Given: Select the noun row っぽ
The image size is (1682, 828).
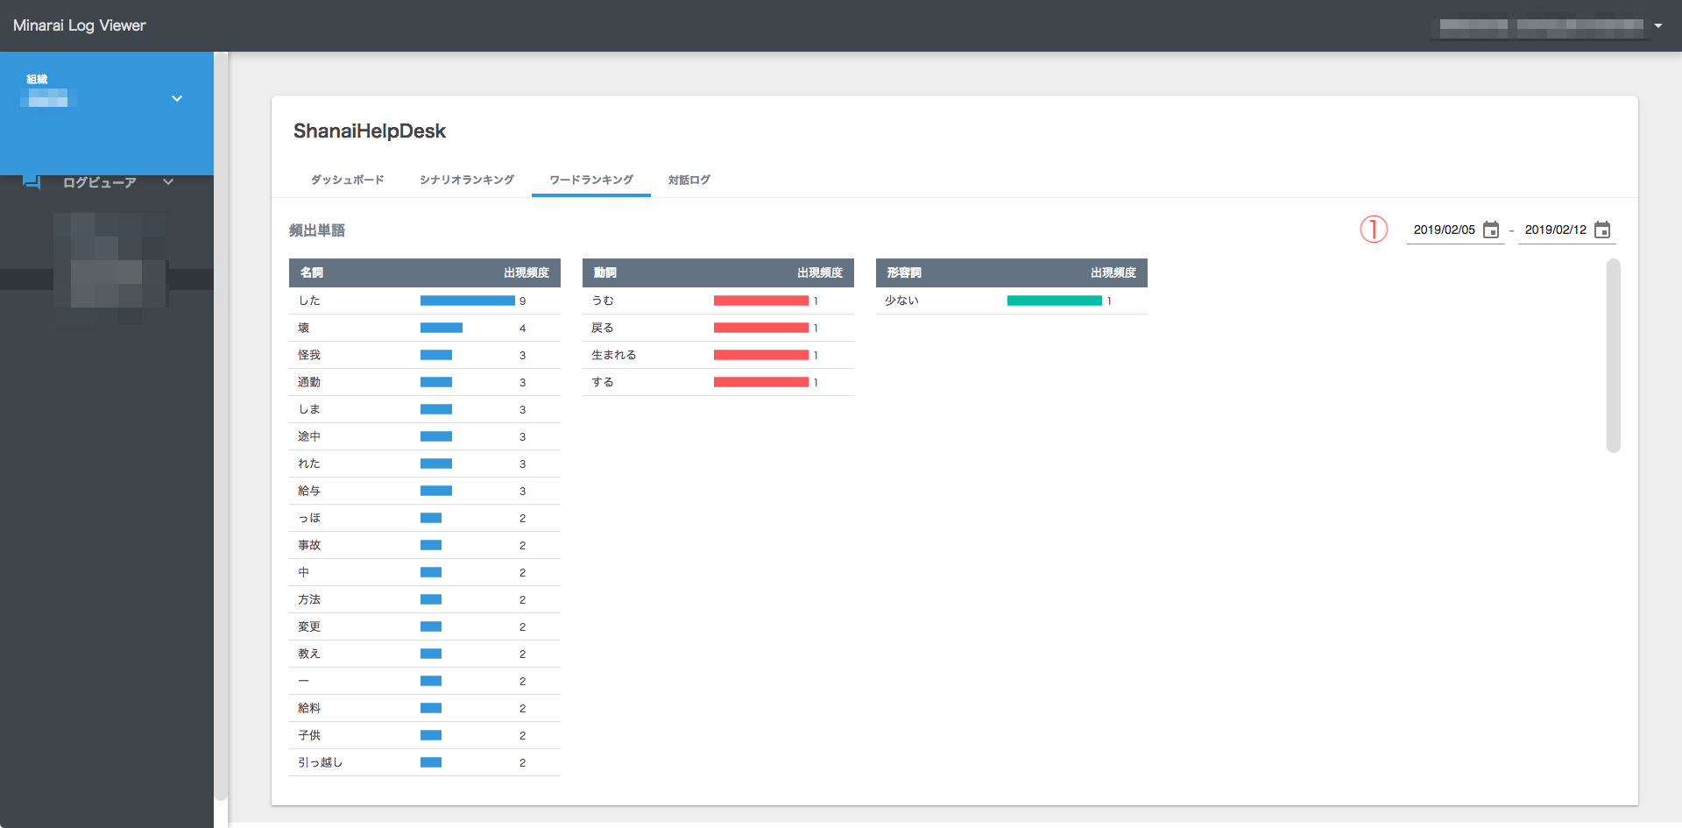Looking at the screenshot, I should pos(425,518).
